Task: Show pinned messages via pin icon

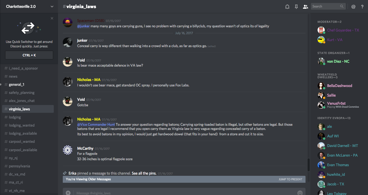Action: tap(296, 7)
